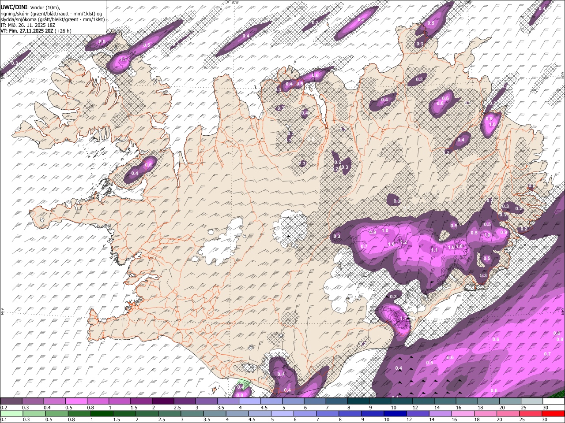Click the red lower legend swatch labeled 30
Viewport: 565px width, 423px height.
click(x=553, y=414)
